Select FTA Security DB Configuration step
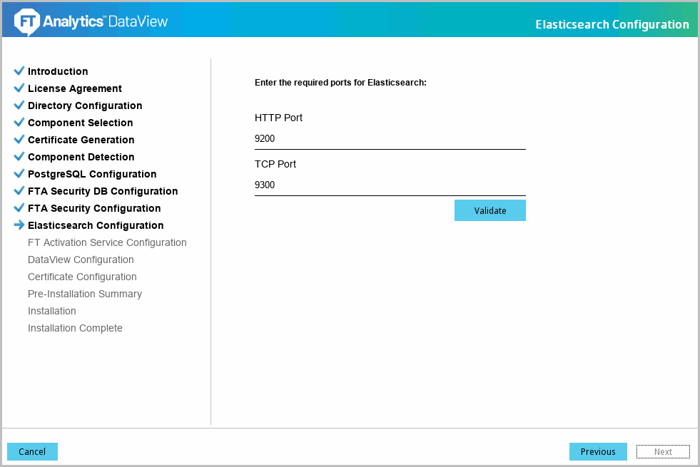 tap(103, 191)
